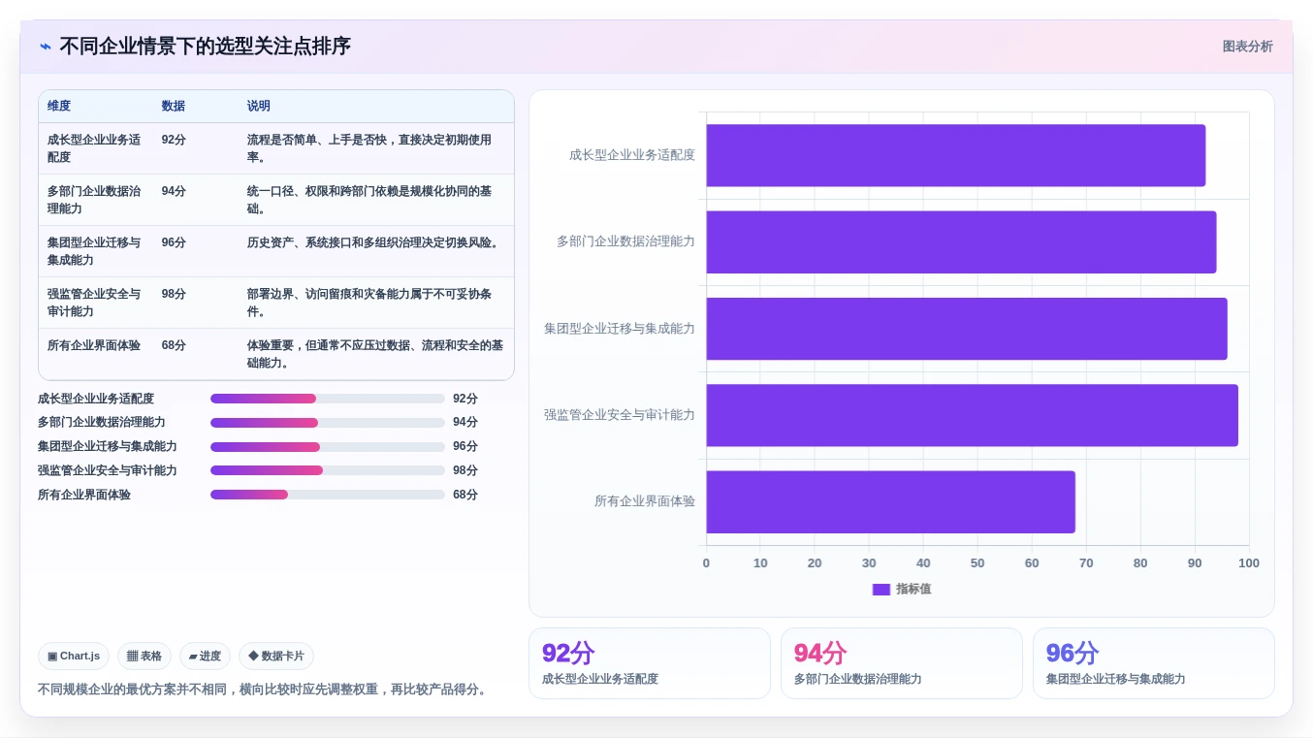Click chart bar for 集团型企业迁移与集成能力

click(x=967, y=329)
